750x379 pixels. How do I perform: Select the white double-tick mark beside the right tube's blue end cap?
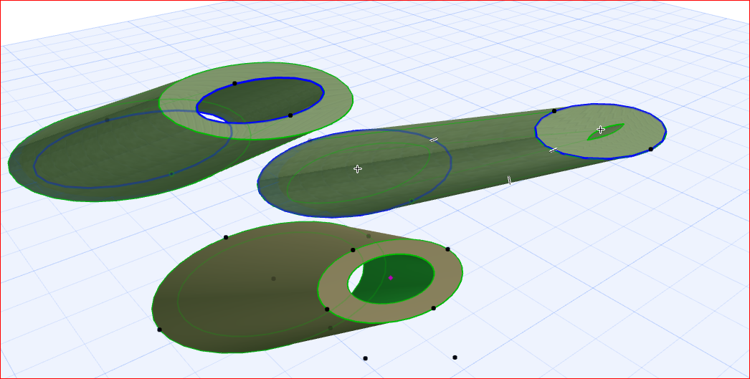coord(554,150)
